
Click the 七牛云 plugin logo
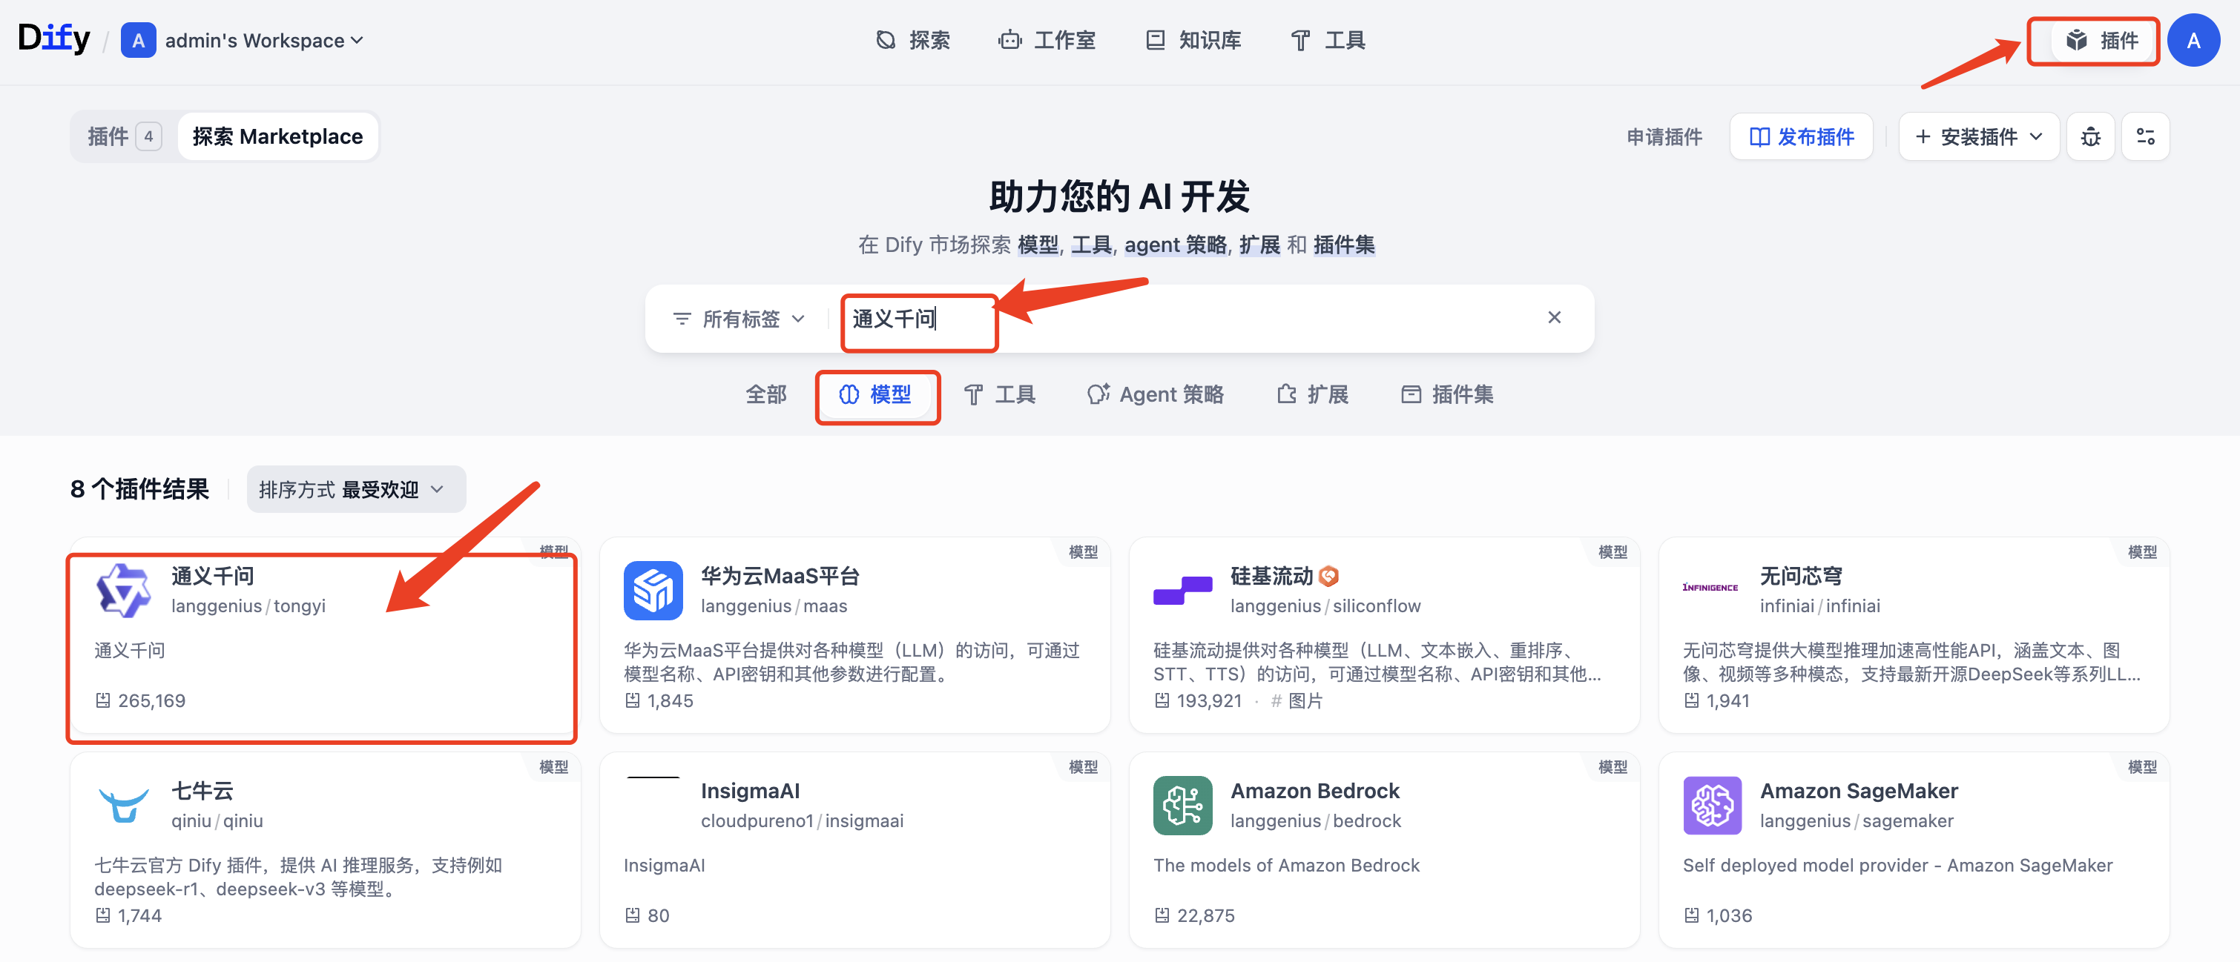click(x=122, y=805)
